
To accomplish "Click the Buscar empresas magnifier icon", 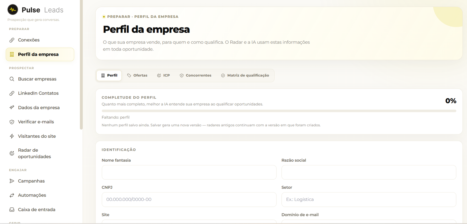I will coord(12,79).
